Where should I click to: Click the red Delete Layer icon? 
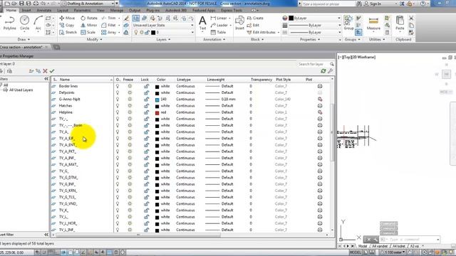pyautogui.click(x=45, y=71)
